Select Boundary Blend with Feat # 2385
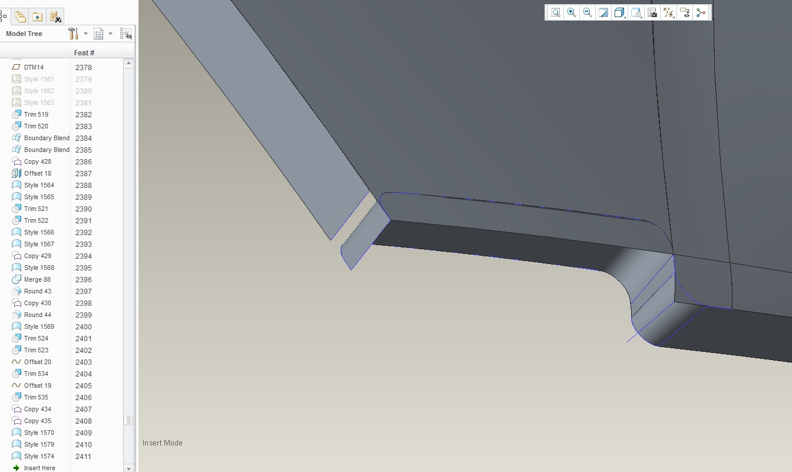792x472 pixels. (x=47, y=150)
